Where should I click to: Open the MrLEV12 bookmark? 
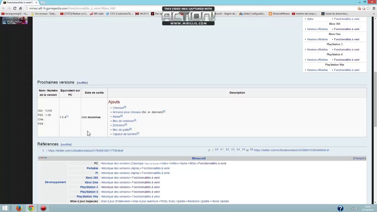coord(142,14)
